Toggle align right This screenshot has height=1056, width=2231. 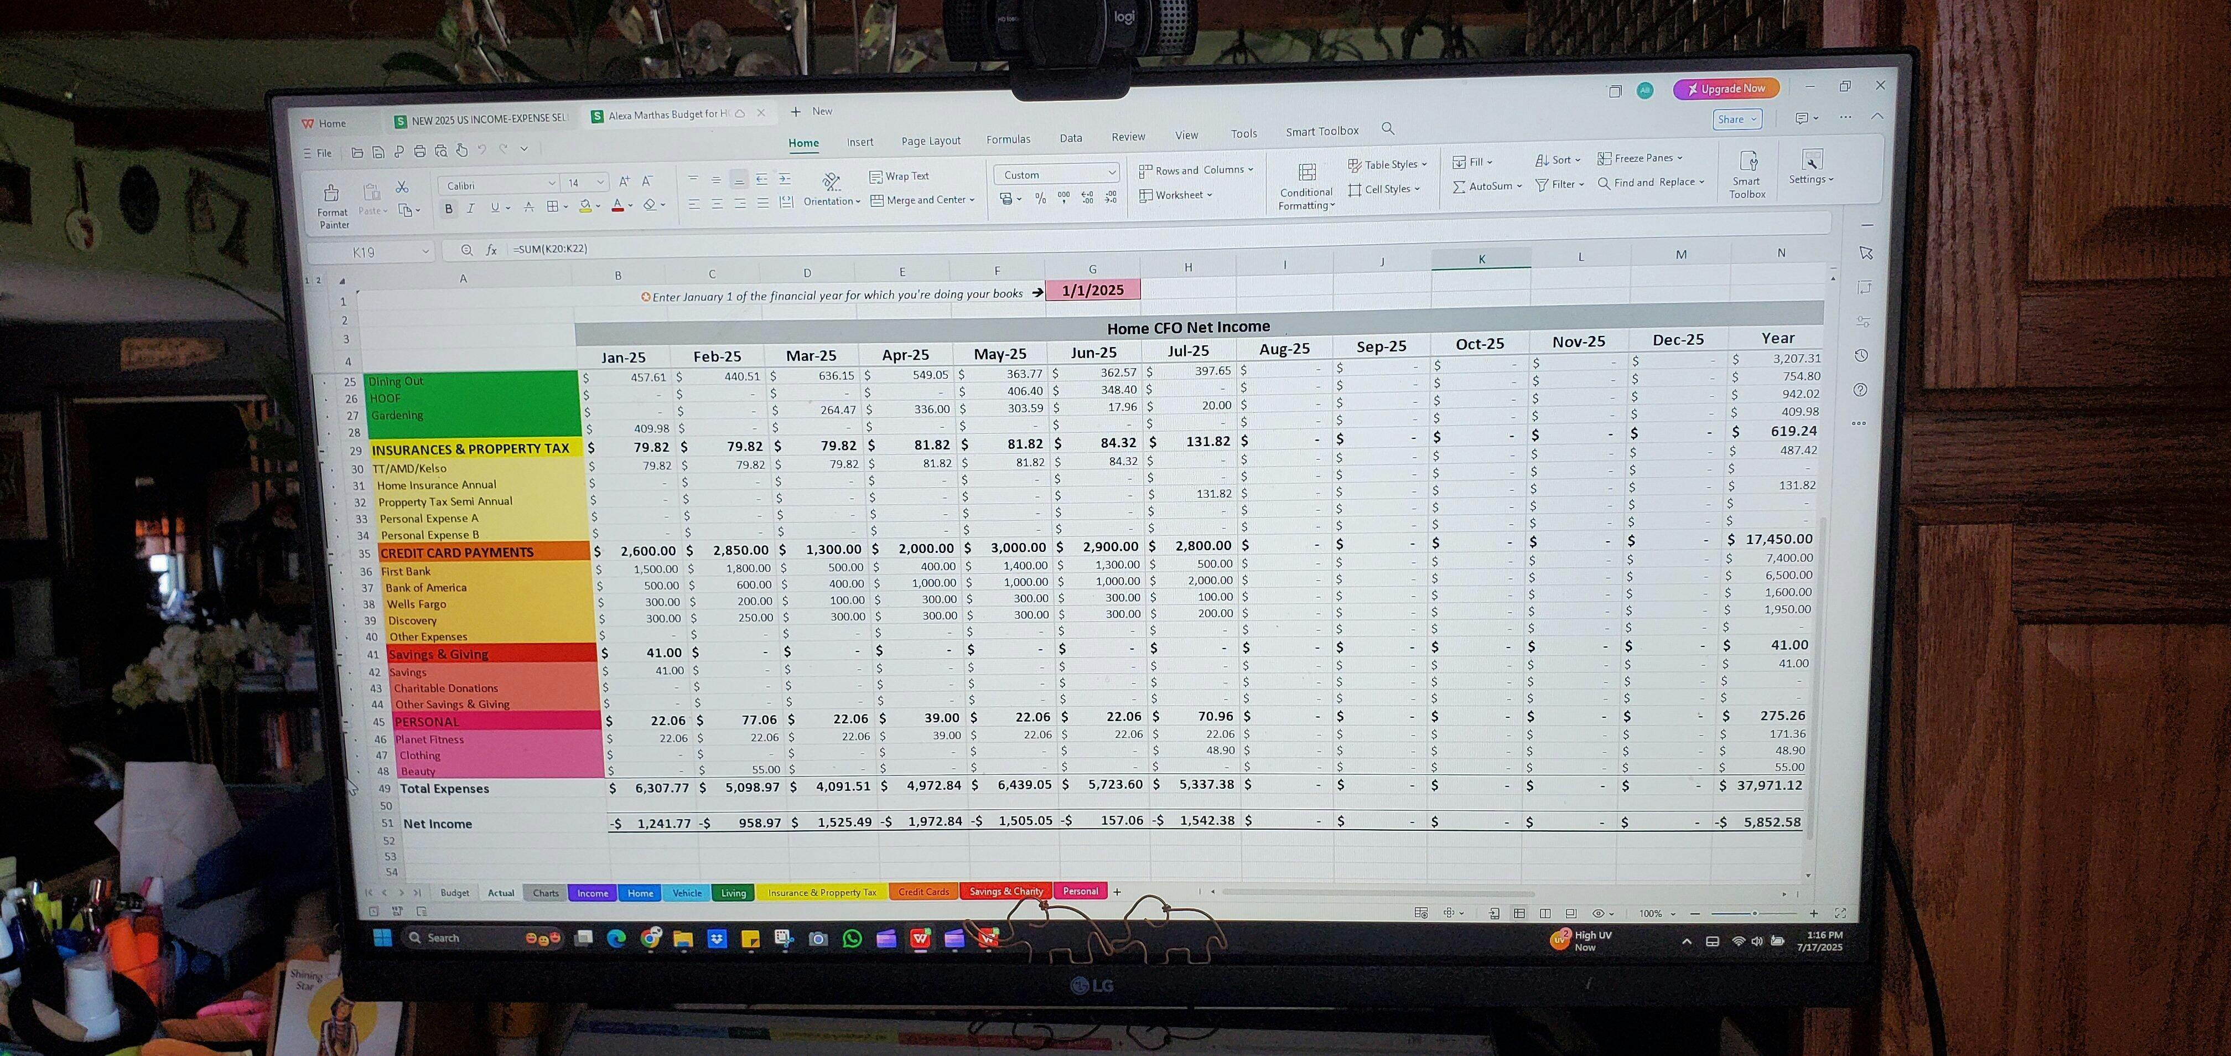740,204
